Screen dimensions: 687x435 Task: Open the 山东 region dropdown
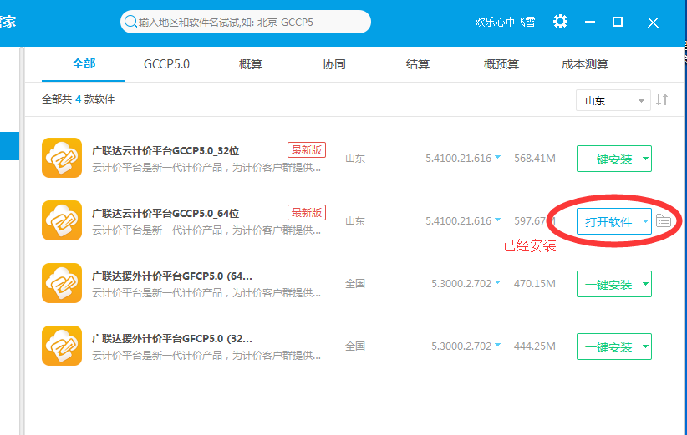click(613, 101)
